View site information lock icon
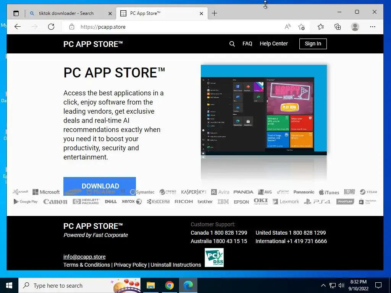The width and height of the screenshot is (391, 293). click(72, 27)
